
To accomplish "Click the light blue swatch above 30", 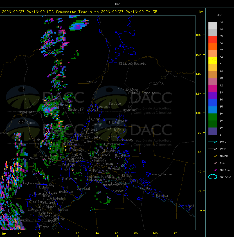I will [213, 110].
